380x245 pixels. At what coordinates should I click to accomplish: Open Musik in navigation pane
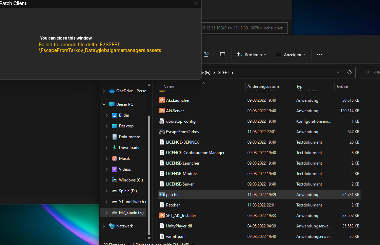tap(124, 158)
